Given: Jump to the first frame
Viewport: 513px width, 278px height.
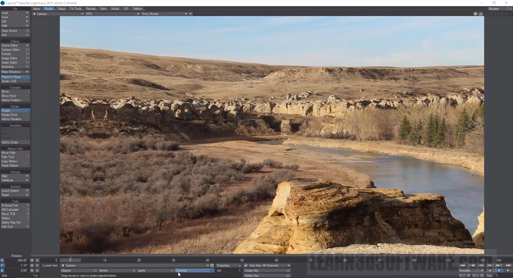Looking at the screenshot, I should tap(463, 265).
